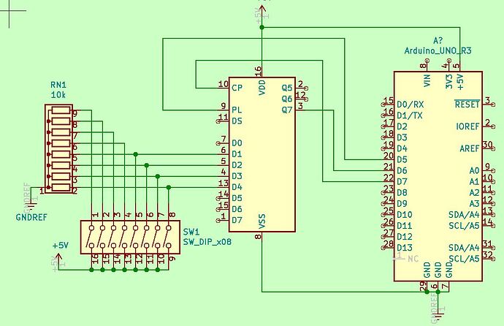Screen dimensions: 504x326
Task: Select the resistor network RN1 symbol body
Action: coord(59,149)
